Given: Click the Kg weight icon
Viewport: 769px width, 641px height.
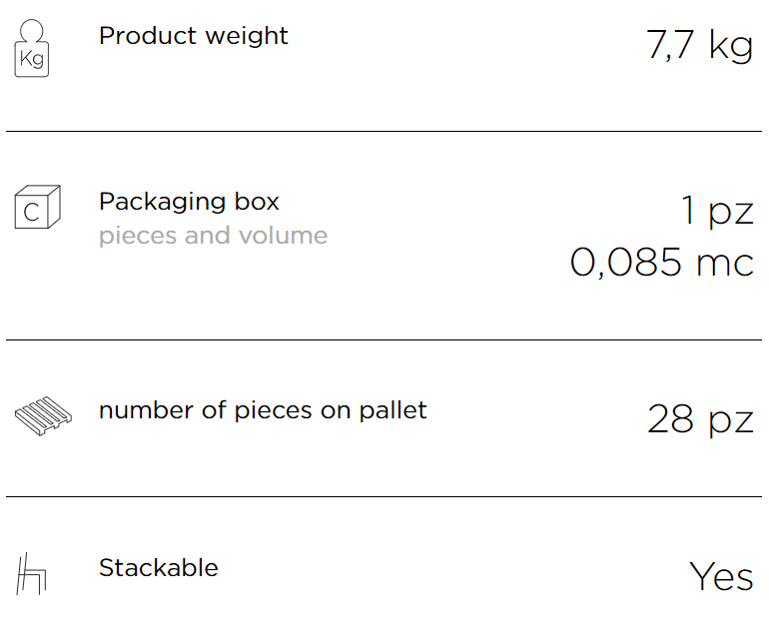Looking at the screenshot, I should (32, 48).
